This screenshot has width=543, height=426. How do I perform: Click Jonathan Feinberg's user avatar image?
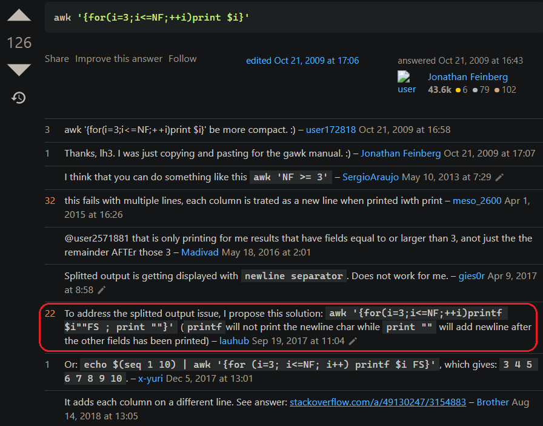407,83
